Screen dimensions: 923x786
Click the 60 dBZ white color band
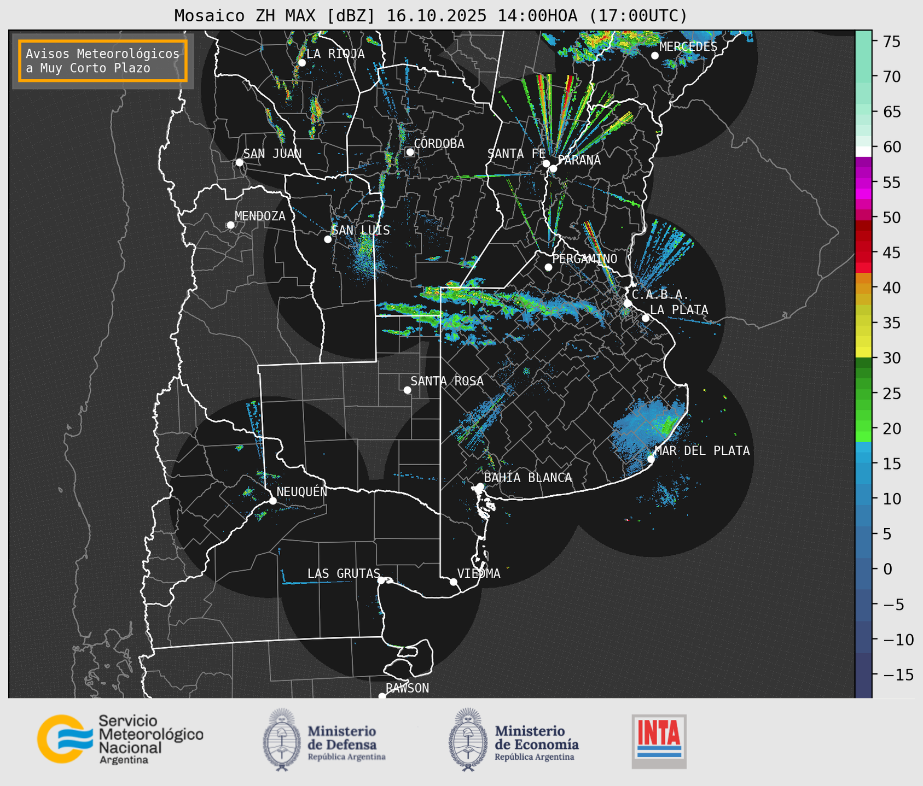coord(863,150)
